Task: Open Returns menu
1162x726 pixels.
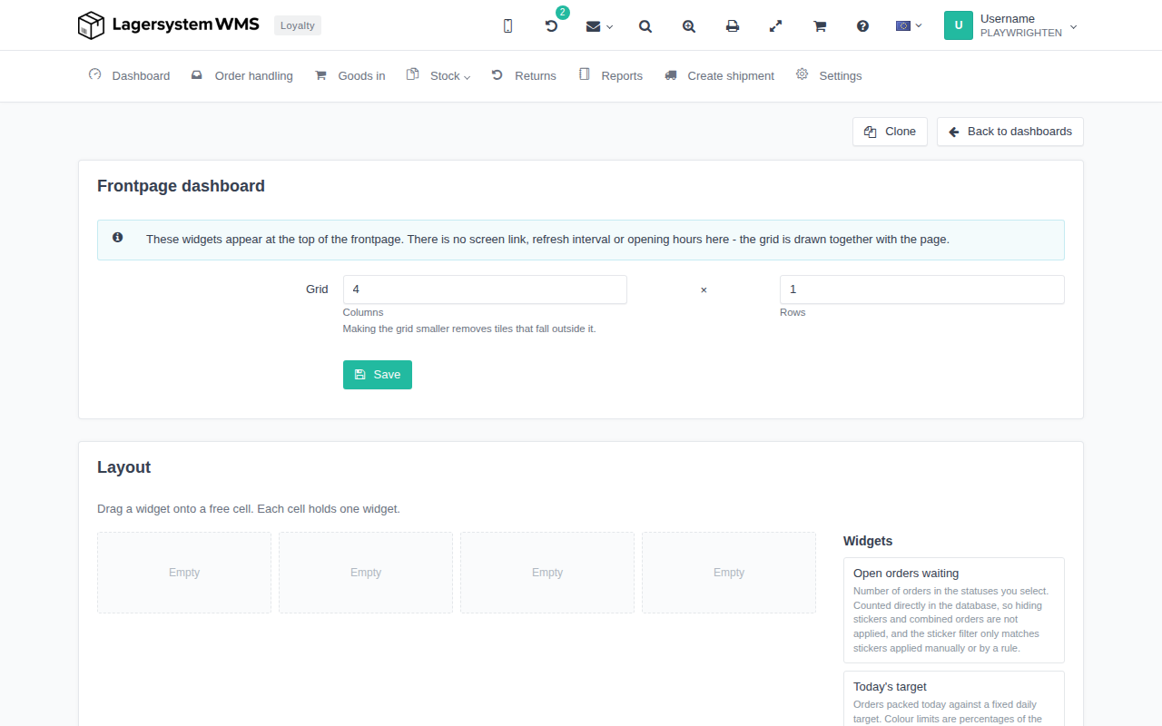Action: tap(535, 76)
